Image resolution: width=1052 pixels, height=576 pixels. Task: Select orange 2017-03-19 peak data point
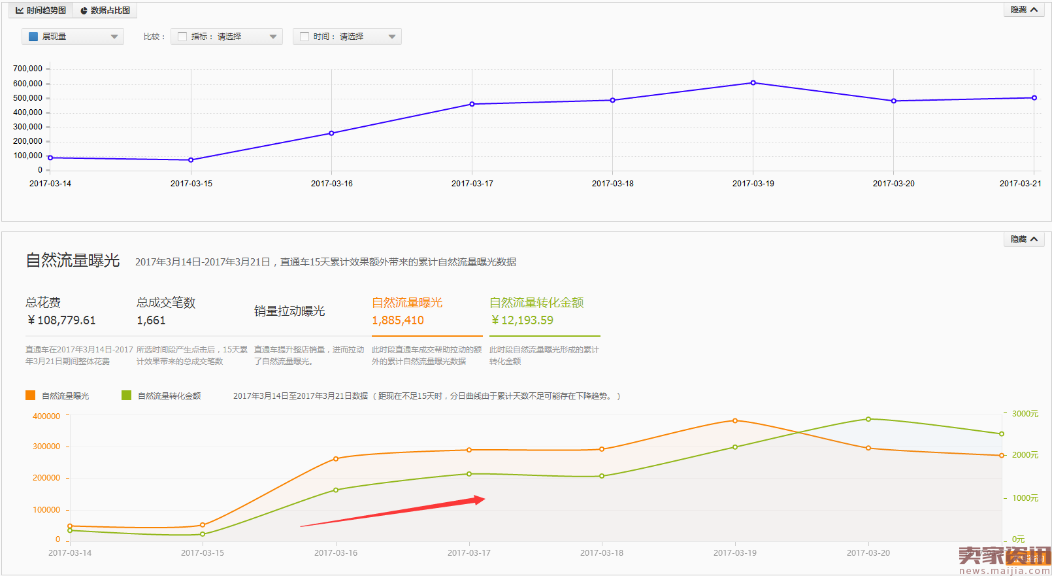pyautogui.click(x=735, y=421)
